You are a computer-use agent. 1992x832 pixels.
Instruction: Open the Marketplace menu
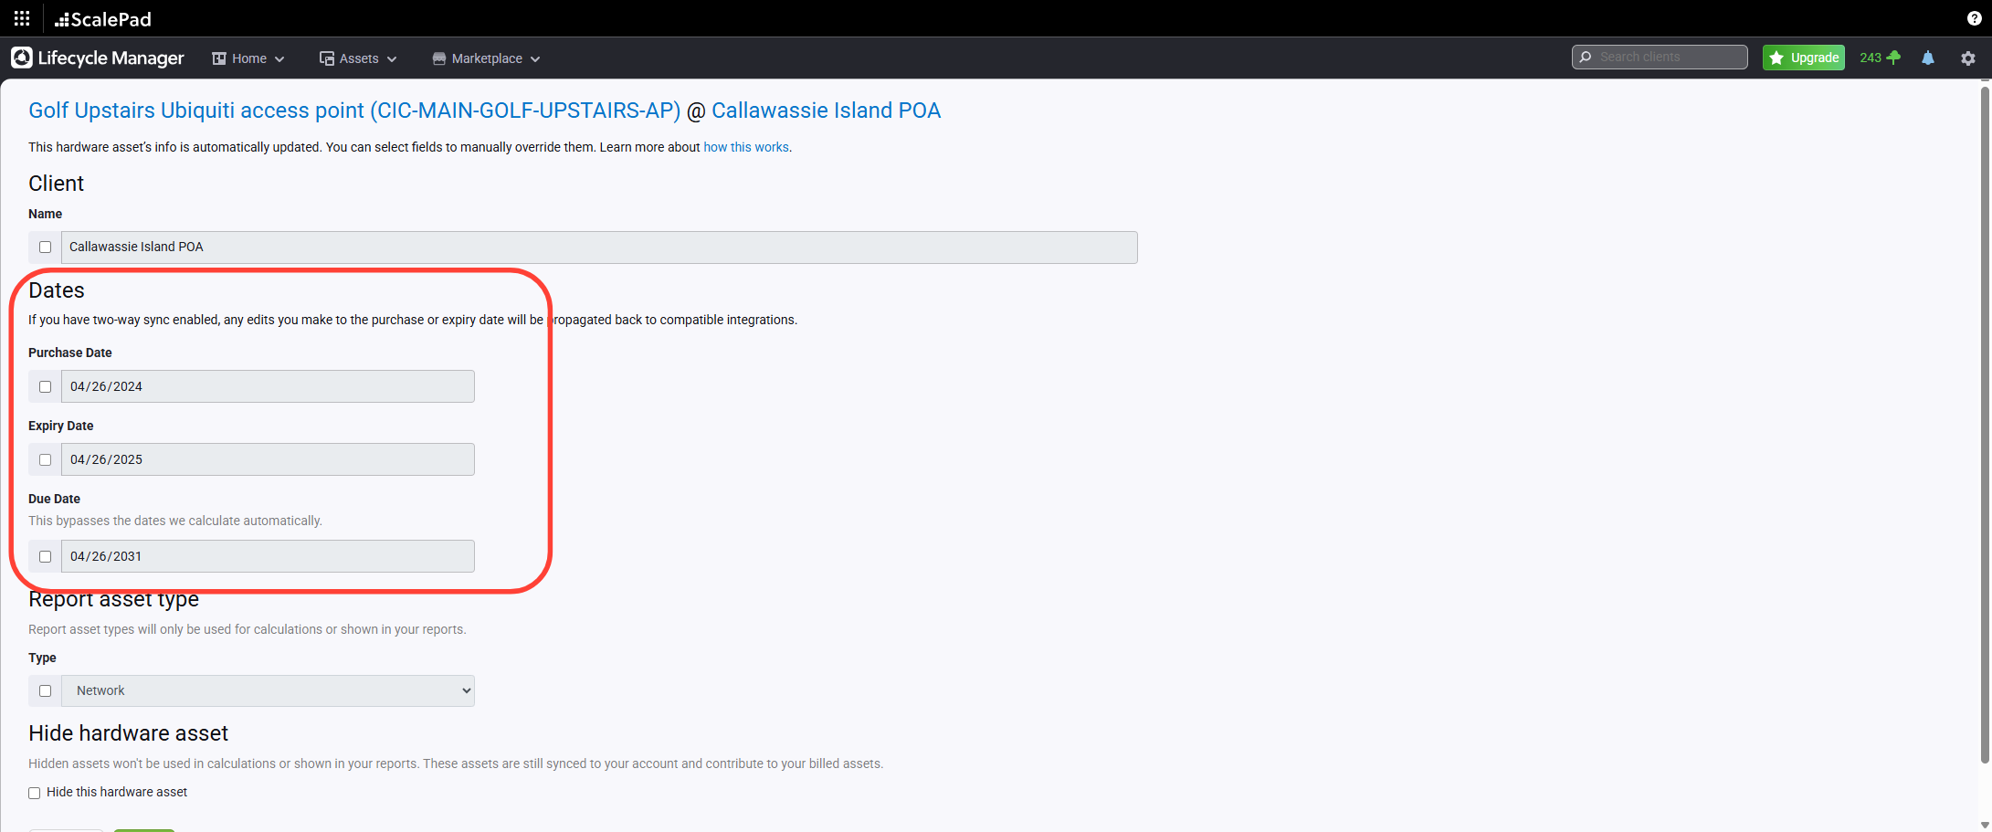486,58
